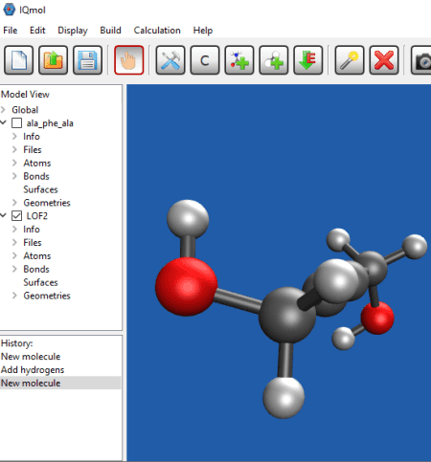
Task: Expand the Global tree node
Action: click(x=4, y=110)
